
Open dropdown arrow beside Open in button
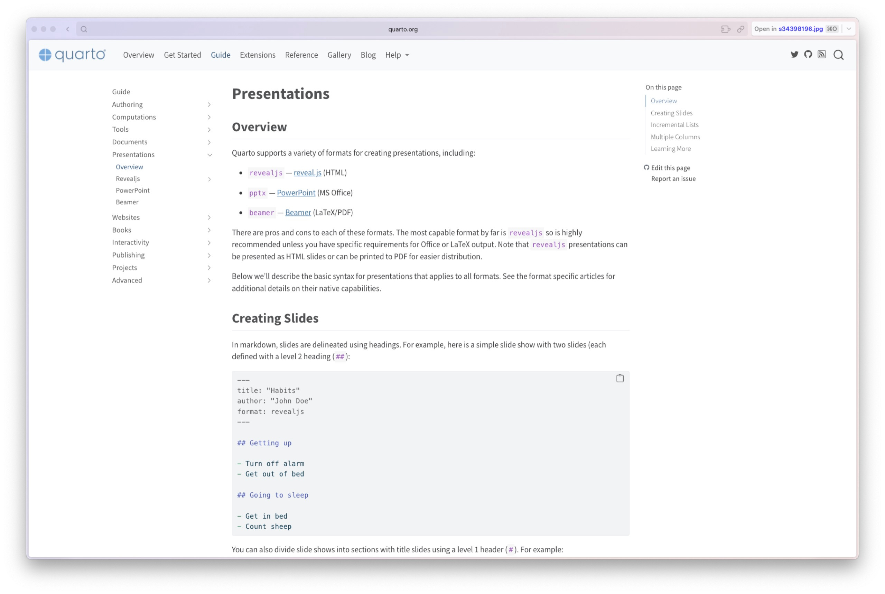(x=849, y=29)
